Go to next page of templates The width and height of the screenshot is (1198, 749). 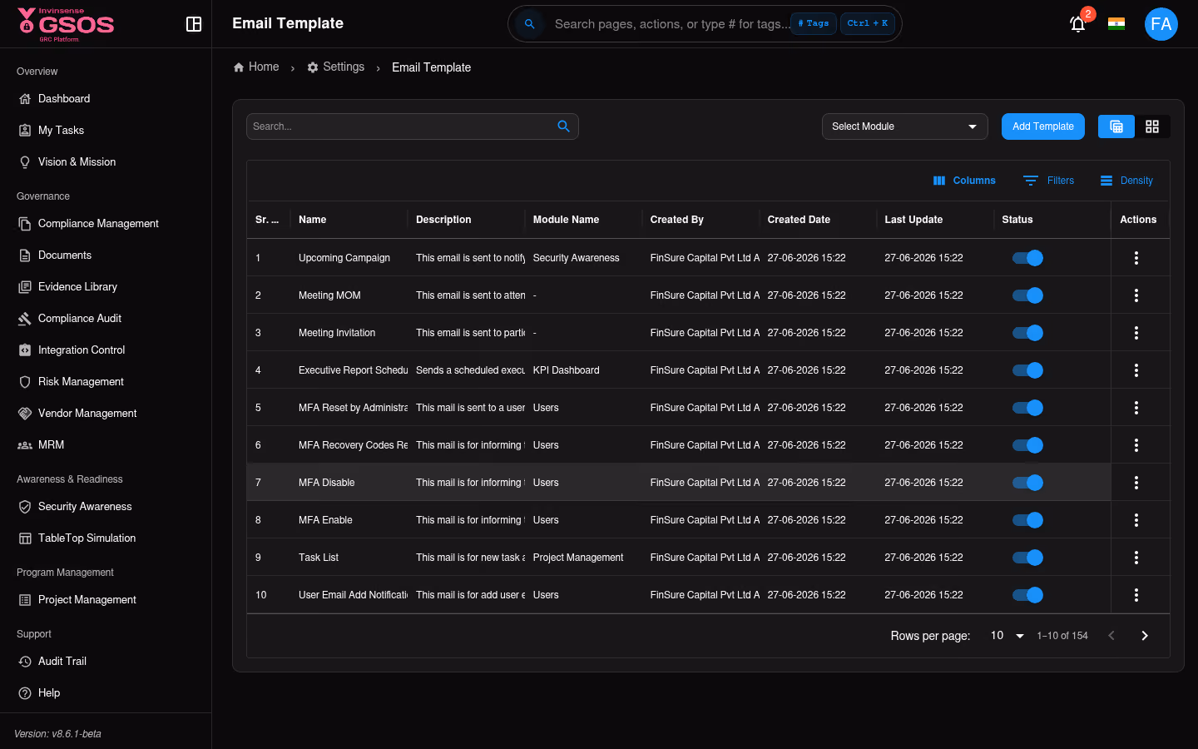[x=1145, y=636]
